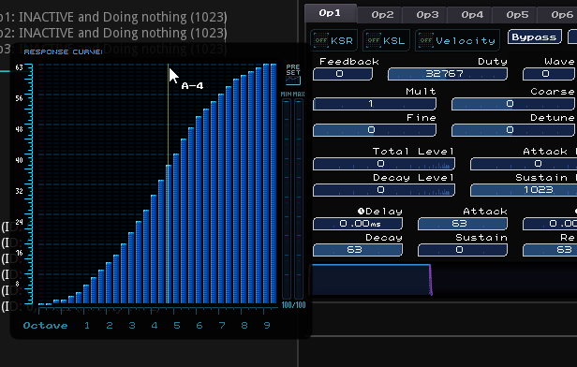577x367 pixels.
Task: Click the Sustain level slider showing 1023
Action: tap(524, 190)
